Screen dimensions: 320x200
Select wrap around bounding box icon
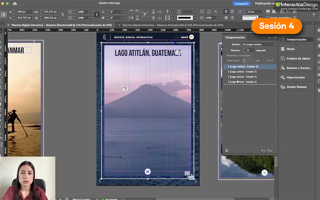click(x=232, y=12)
